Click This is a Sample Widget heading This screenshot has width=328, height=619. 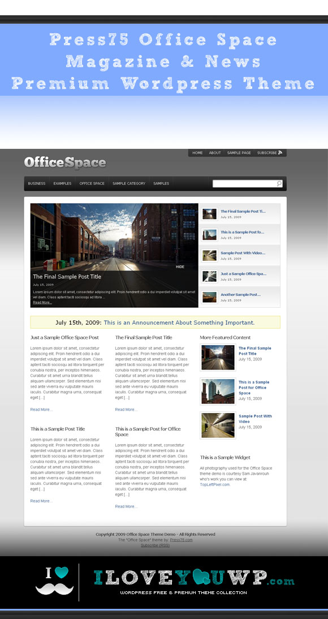[x=225, y=458]
